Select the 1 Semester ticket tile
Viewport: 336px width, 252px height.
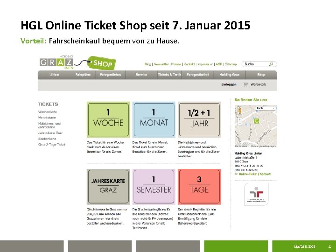[x=154, y=187]
